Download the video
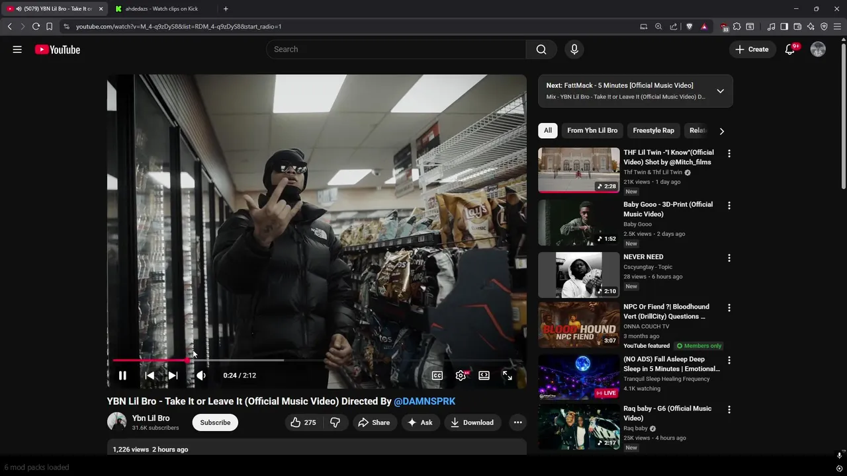 (x=472, y=422)
